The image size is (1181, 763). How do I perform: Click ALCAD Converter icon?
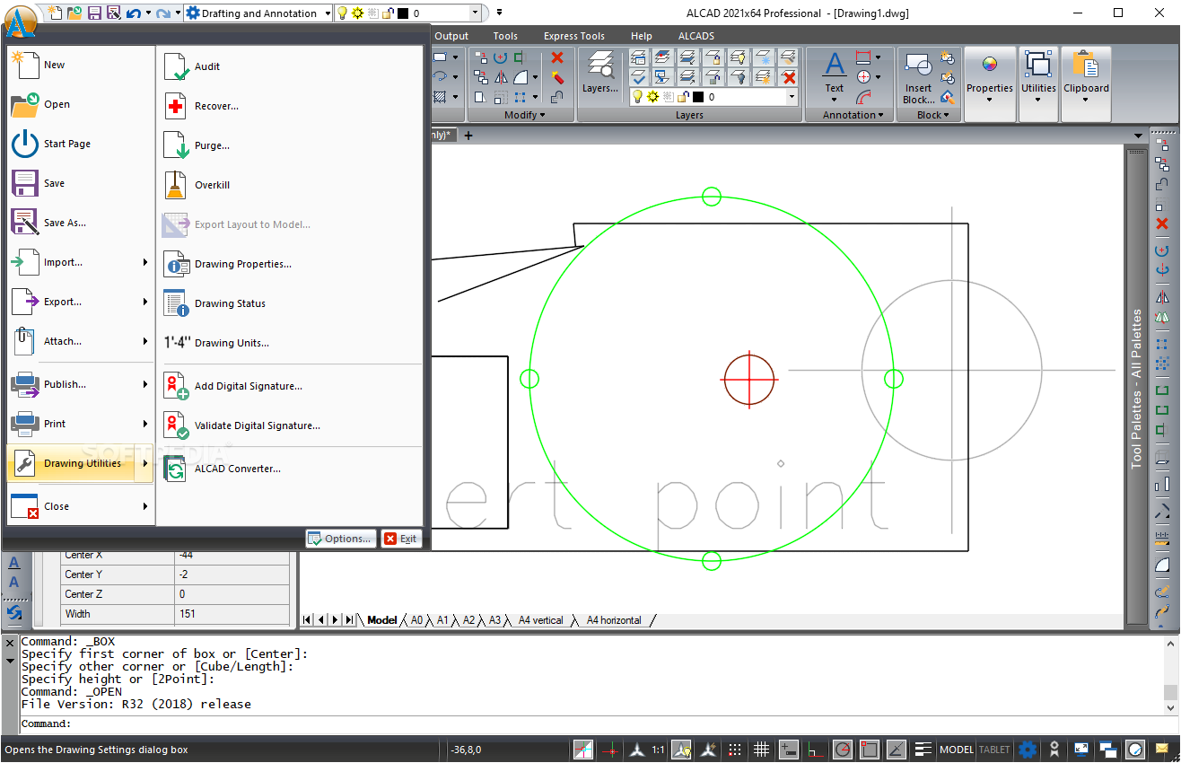pos(177,469)
